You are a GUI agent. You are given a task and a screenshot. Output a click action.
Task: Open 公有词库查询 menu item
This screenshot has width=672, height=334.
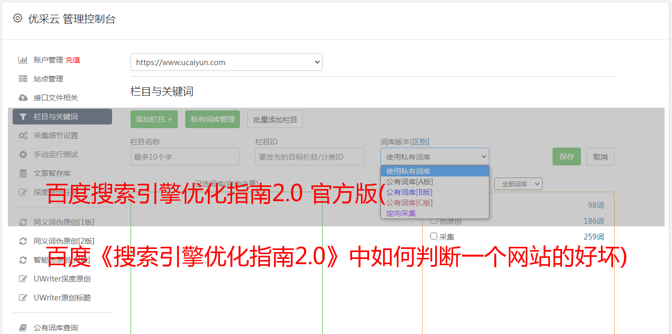(x=56, y=328)
